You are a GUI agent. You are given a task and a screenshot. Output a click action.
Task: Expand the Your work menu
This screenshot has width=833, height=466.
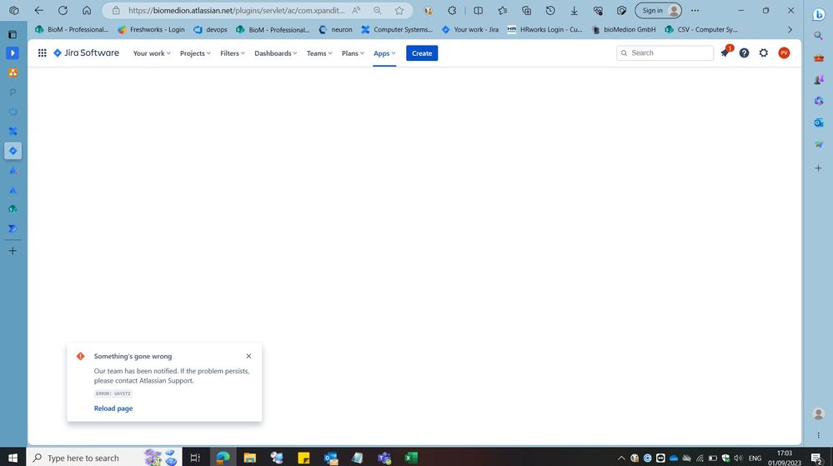pyautogui.click(x=152, y=53)
